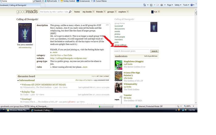Click the IE Feeds icon

tap(151, 5)
